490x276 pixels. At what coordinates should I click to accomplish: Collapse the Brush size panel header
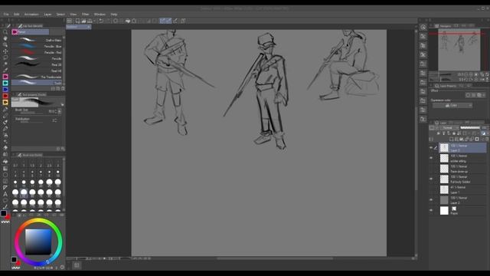[30, 155]
